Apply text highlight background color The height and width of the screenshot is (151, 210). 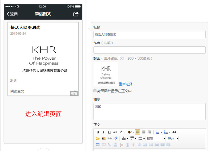click(x=129, y=132)
